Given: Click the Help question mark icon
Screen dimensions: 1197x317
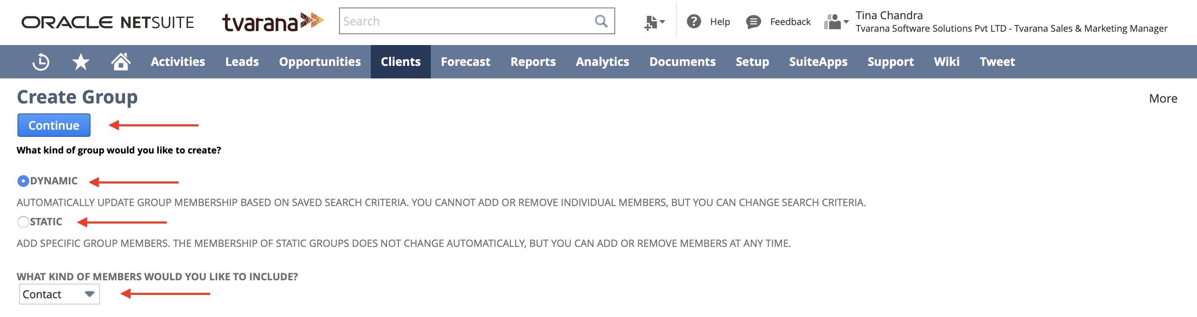Looking at the screenshot, I should [x=694, y=21].
